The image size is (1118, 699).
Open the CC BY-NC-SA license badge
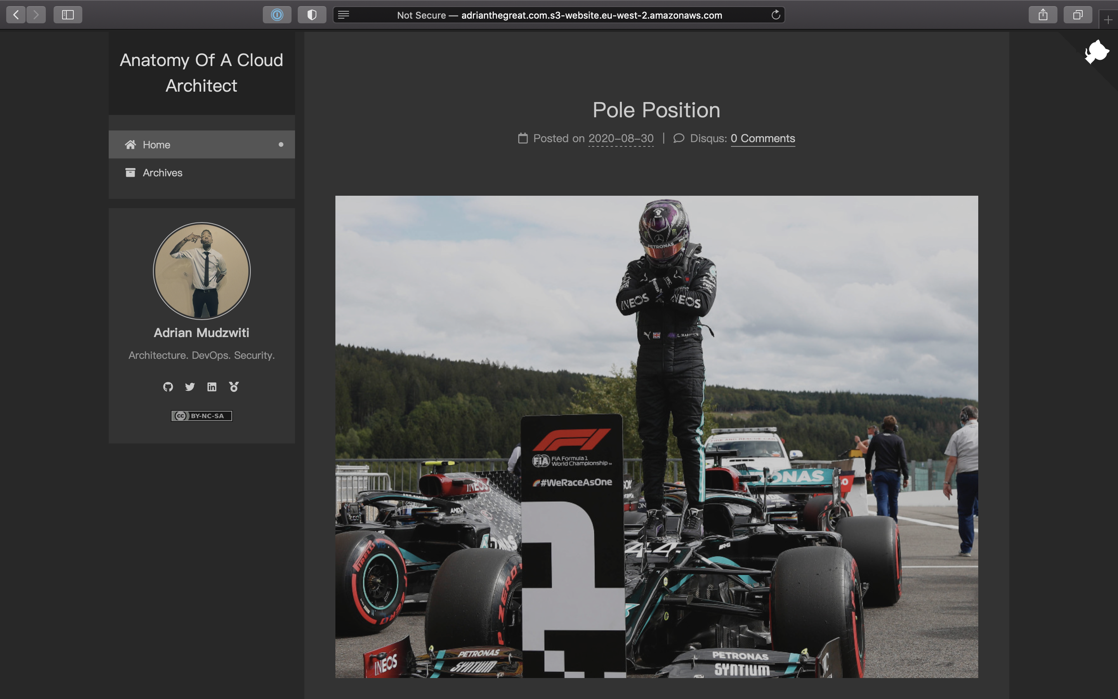click(201, 416)
